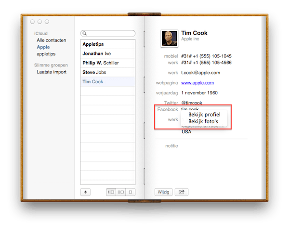This screenshot has width=289, height=231.
Task: Click the Slimme groepen sidebar header
Action: coord(51,65)
